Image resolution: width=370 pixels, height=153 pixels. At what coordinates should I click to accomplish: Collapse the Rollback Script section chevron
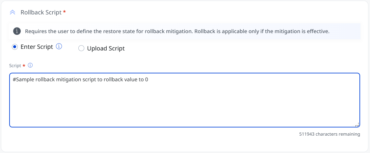(x=13, y=12)
